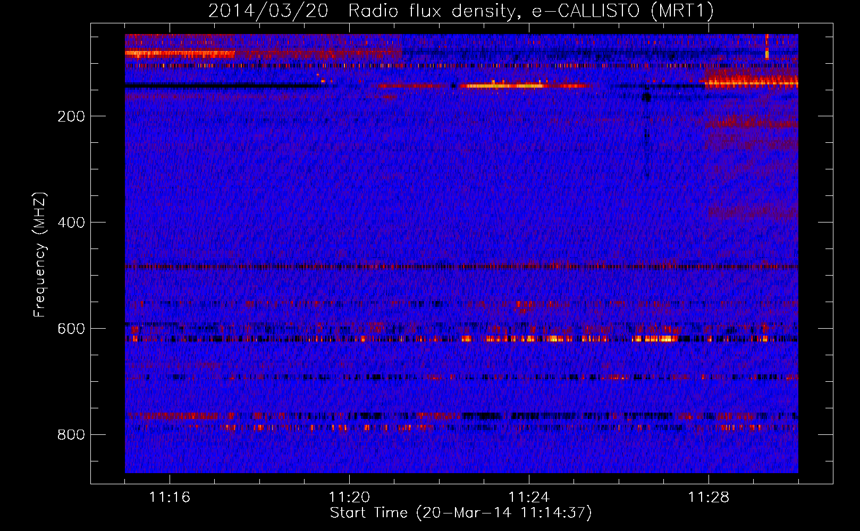Click the '800' frequency tick label
Screen dimensions: 860x531
71,435
